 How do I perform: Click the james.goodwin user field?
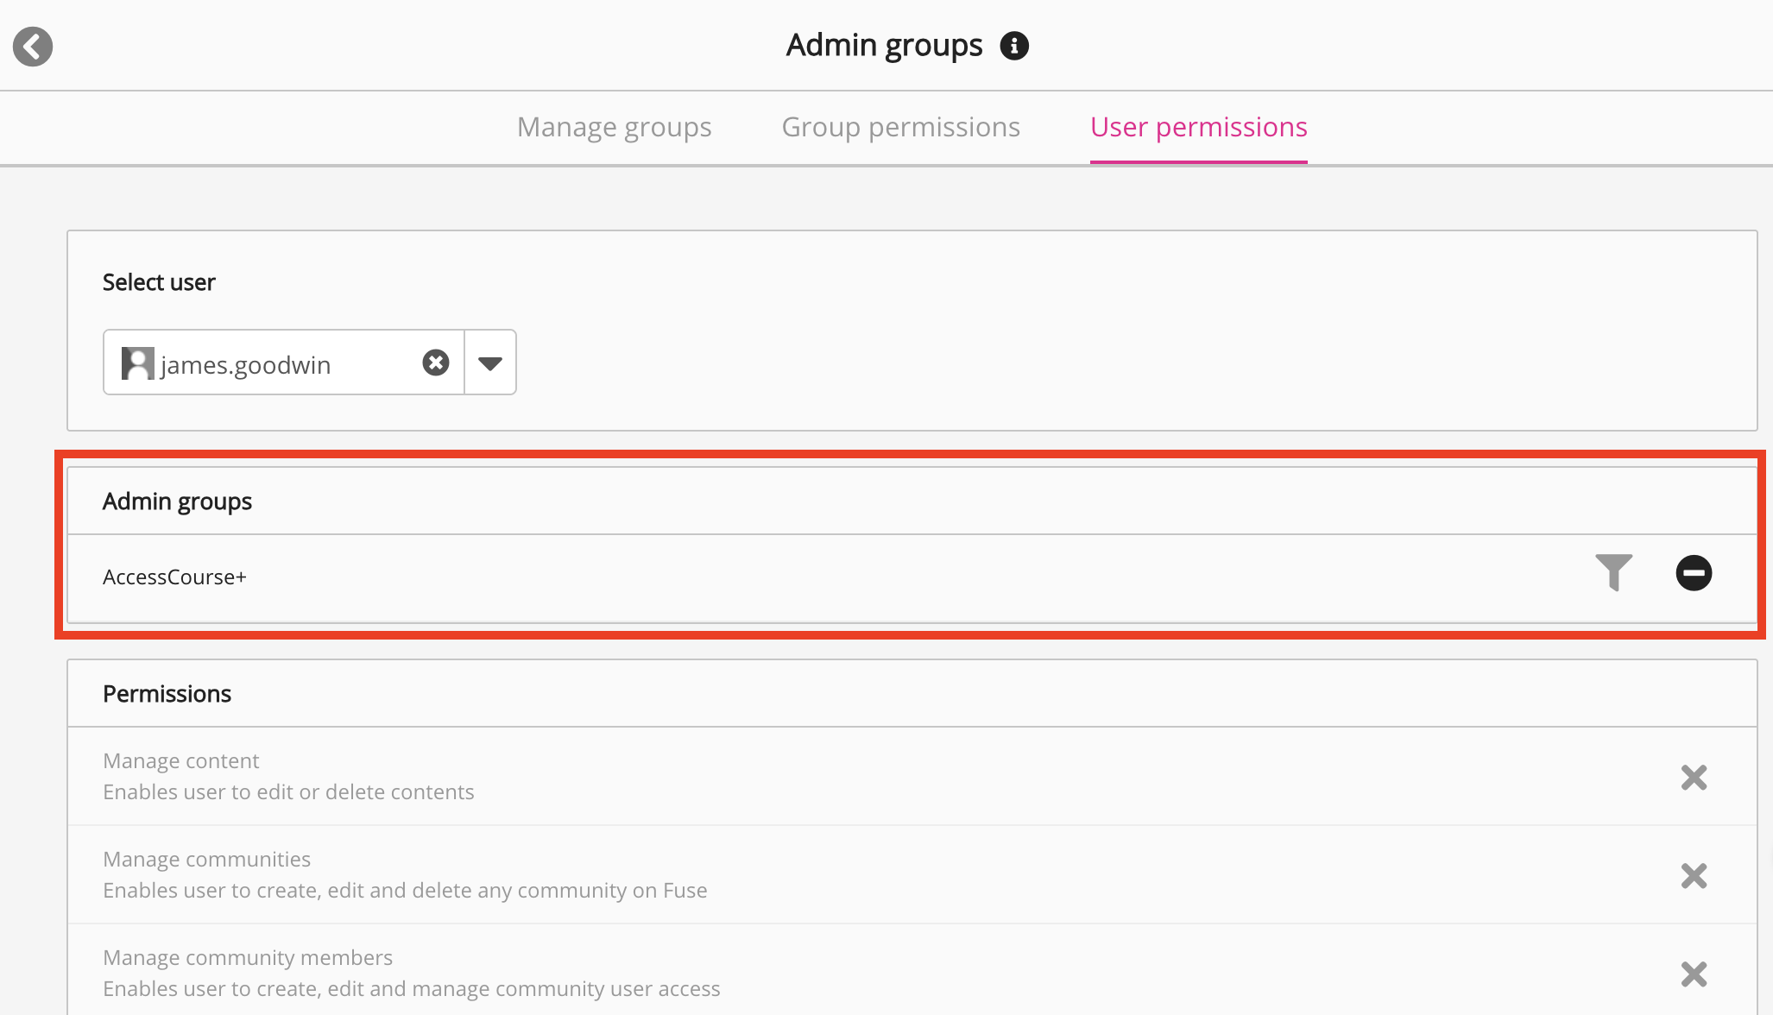click(268, 365)
